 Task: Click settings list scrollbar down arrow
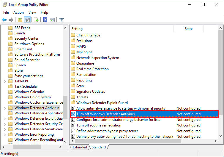[x=220, y=136]
